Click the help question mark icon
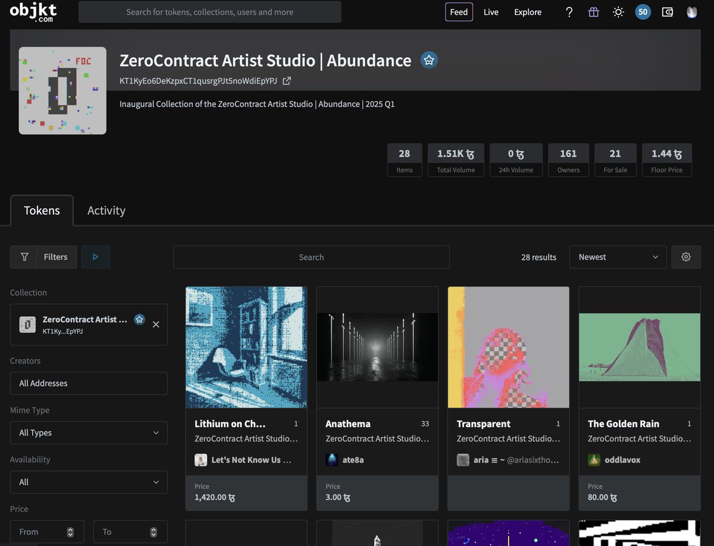 click(x=569, y=12)
